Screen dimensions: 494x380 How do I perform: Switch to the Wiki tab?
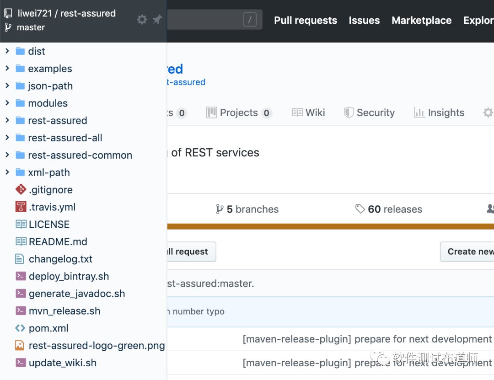coord(308,112)
